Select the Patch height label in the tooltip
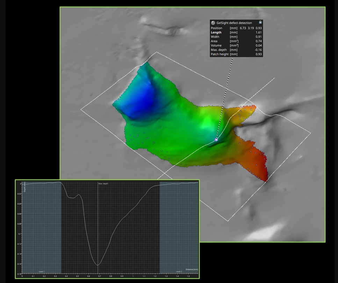The image size is (338, 283). point(220,54)
